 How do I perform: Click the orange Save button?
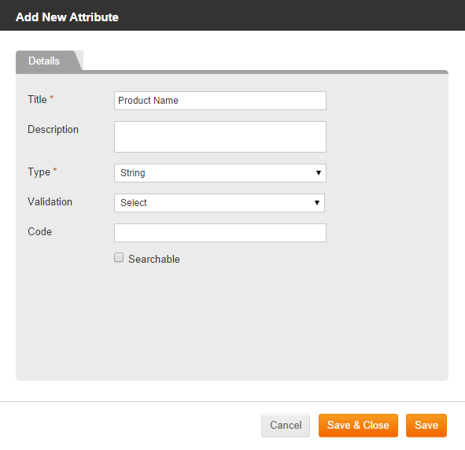click(x=426, y=426)
